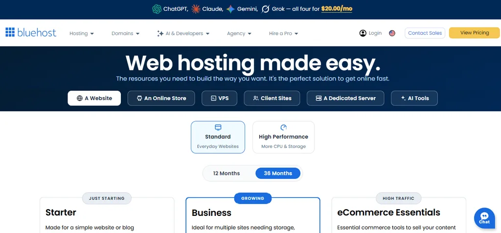
Task: Click 'Essential commerce tools to sell your content'
Action: pos(396,228)
